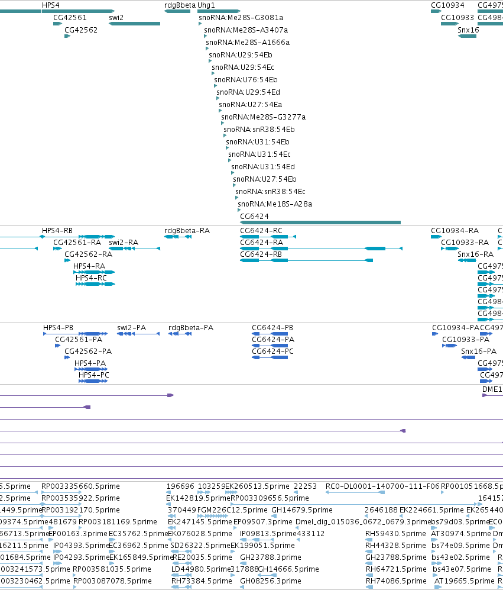Click snoRNA:U31:54Ed label

(x=263, y=167)
